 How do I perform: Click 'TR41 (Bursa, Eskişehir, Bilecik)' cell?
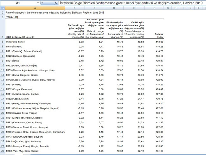(22, 75)
